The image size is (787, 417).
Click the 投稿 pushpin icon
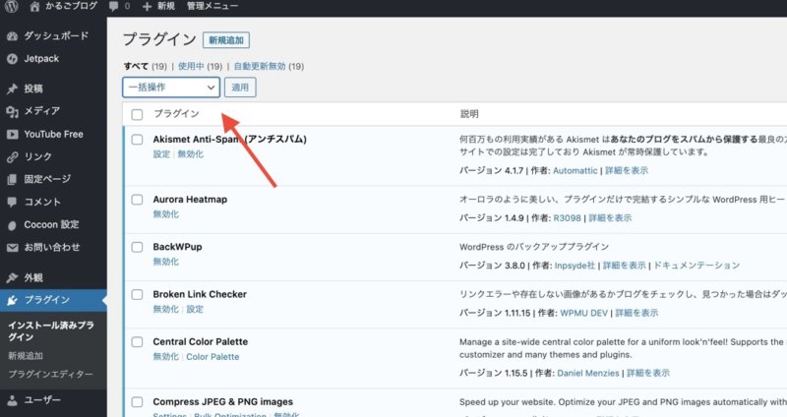coord(13,89)
